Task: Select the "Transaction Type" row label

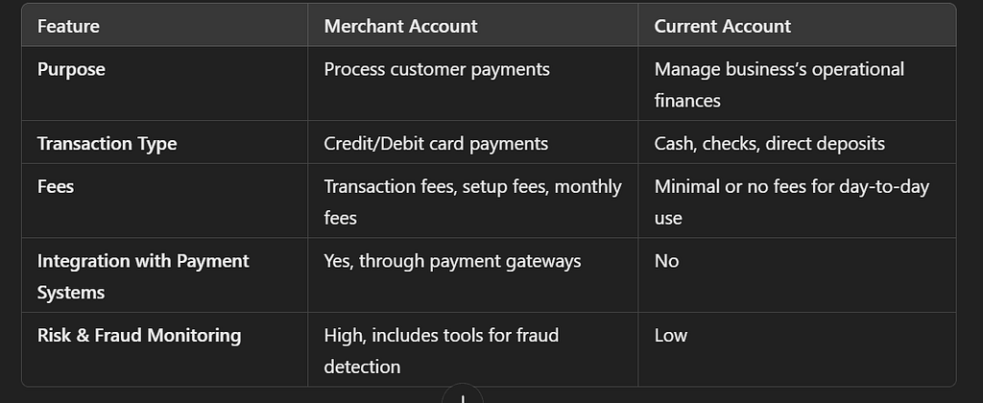Action: 107,144
